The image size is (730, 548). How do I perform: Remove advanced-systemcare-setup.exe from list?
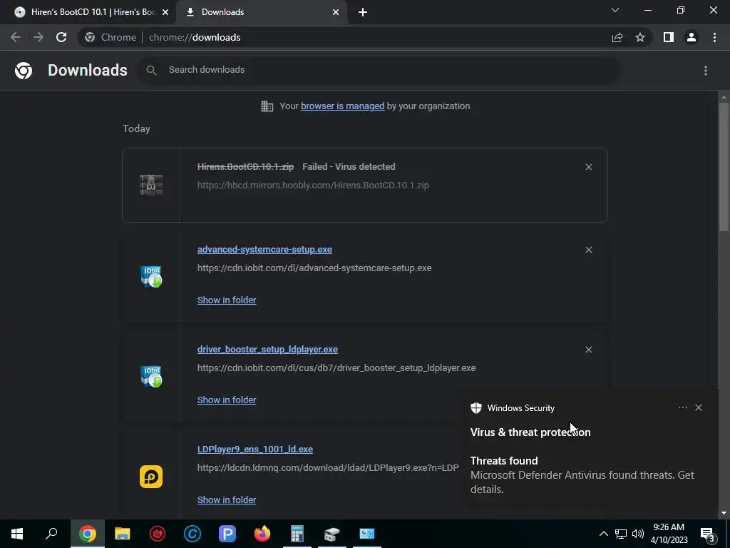point(588,250)
